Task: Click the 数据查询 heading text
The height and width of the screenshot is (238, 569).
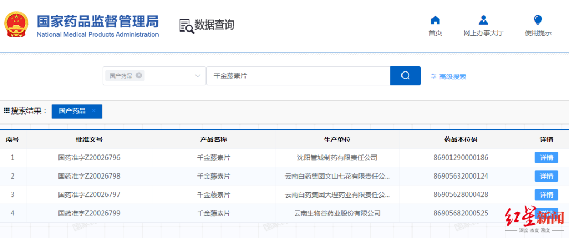Action: point(214,25)
